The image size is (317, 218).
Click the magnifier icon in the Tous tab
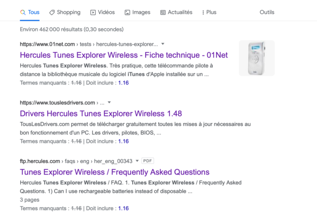[x=23, y=12]
